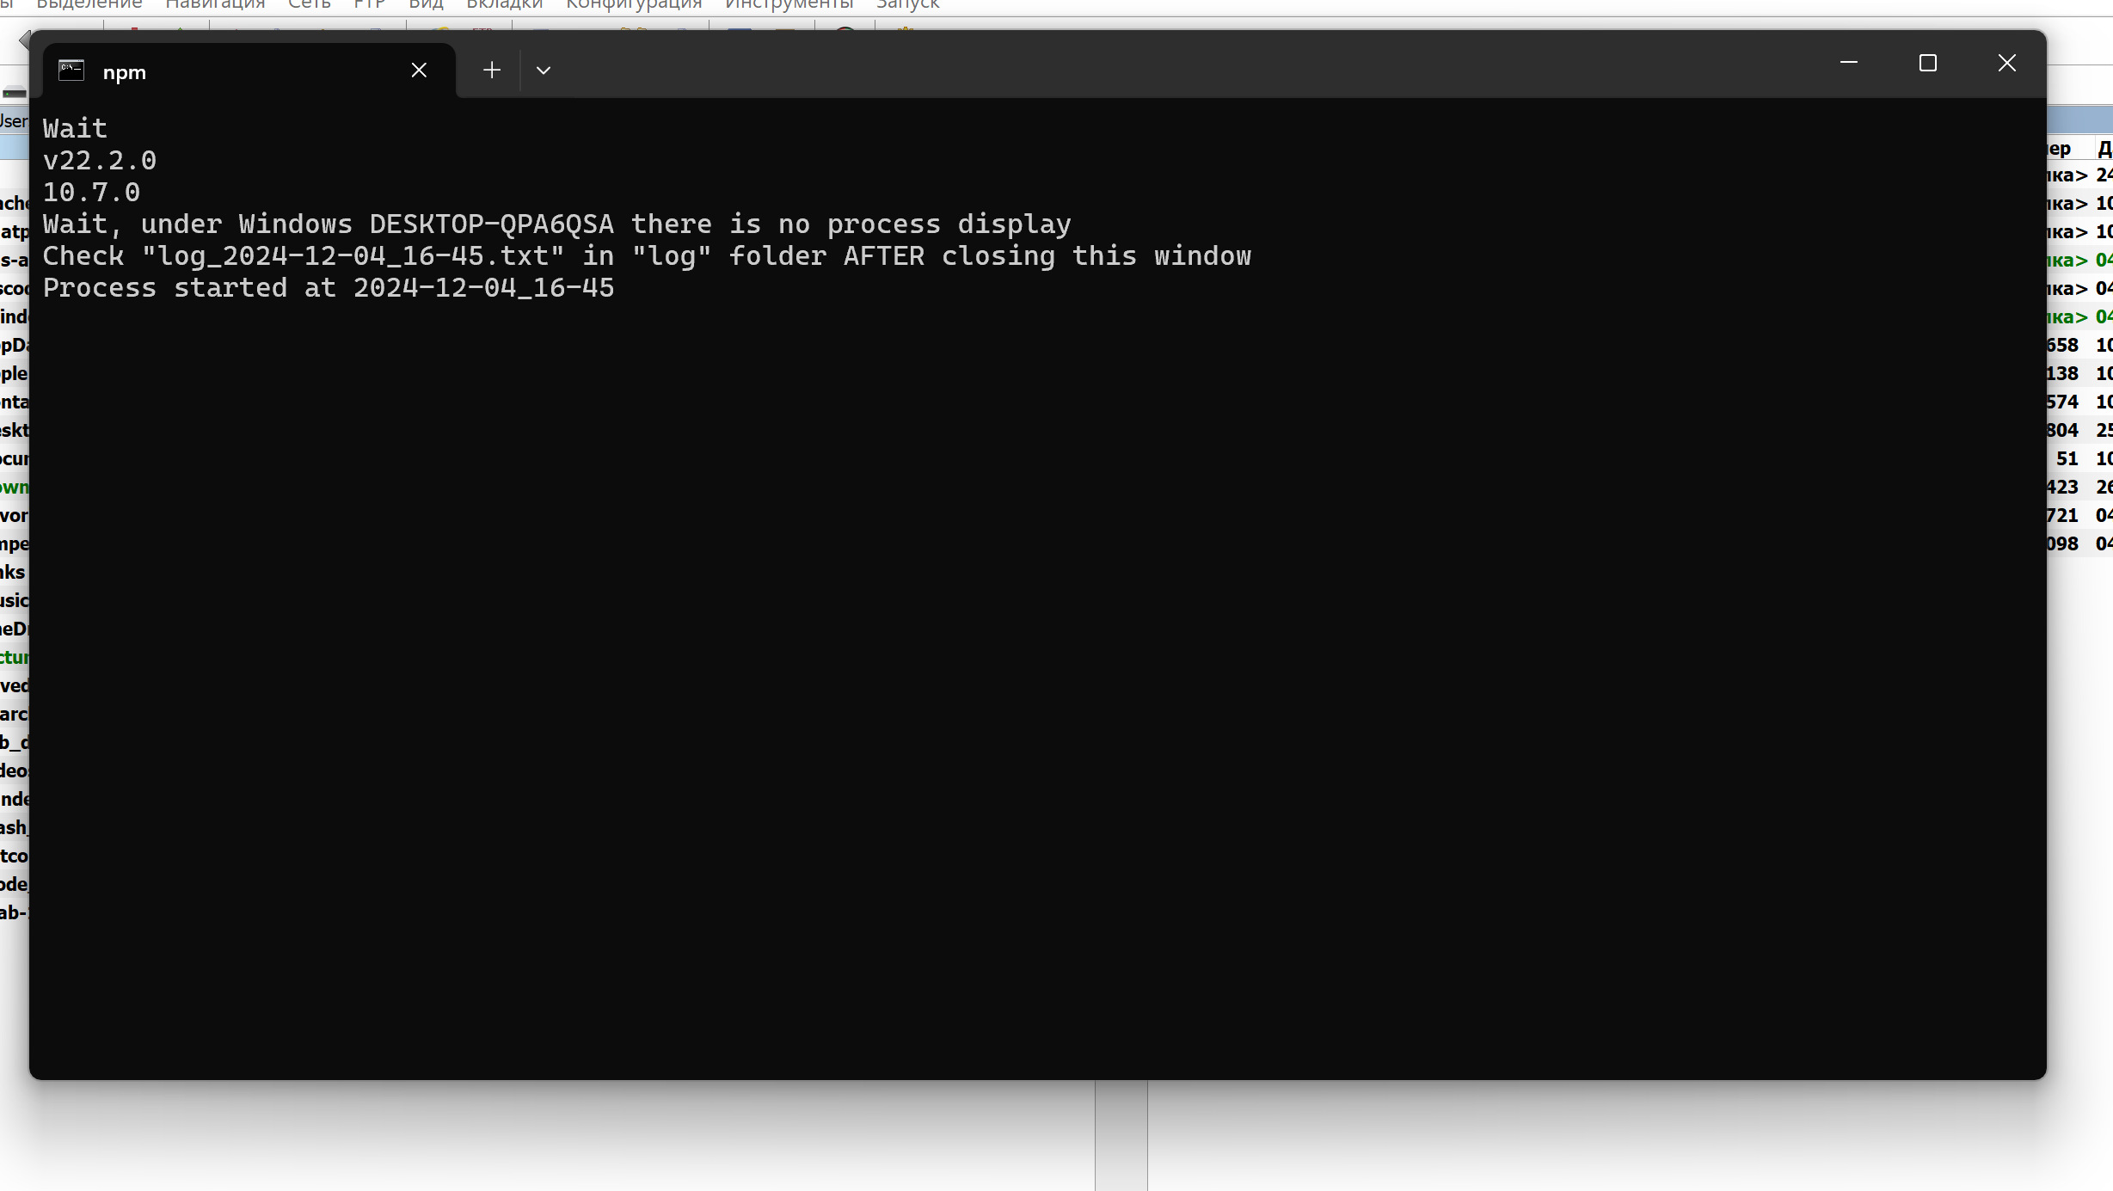Open new terminal tab with plus
Viewport: 2113px width, 1191px height.
tap(492, 70)
